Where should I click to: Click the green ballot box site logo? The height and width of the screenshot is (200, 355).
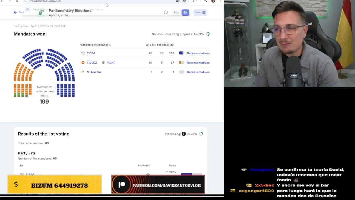pyautogui.click(x=41, y=12)
